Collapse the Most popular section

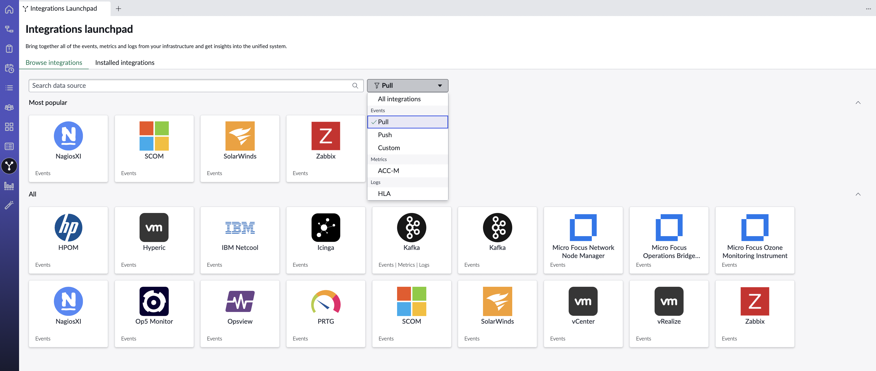tap(858, 103)
